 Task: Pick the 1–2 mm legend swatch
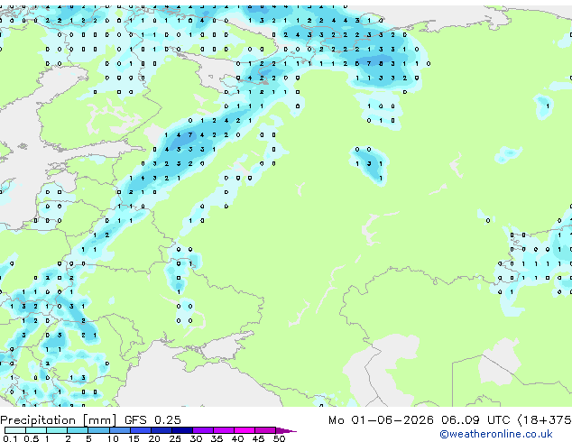coord(57,430)
